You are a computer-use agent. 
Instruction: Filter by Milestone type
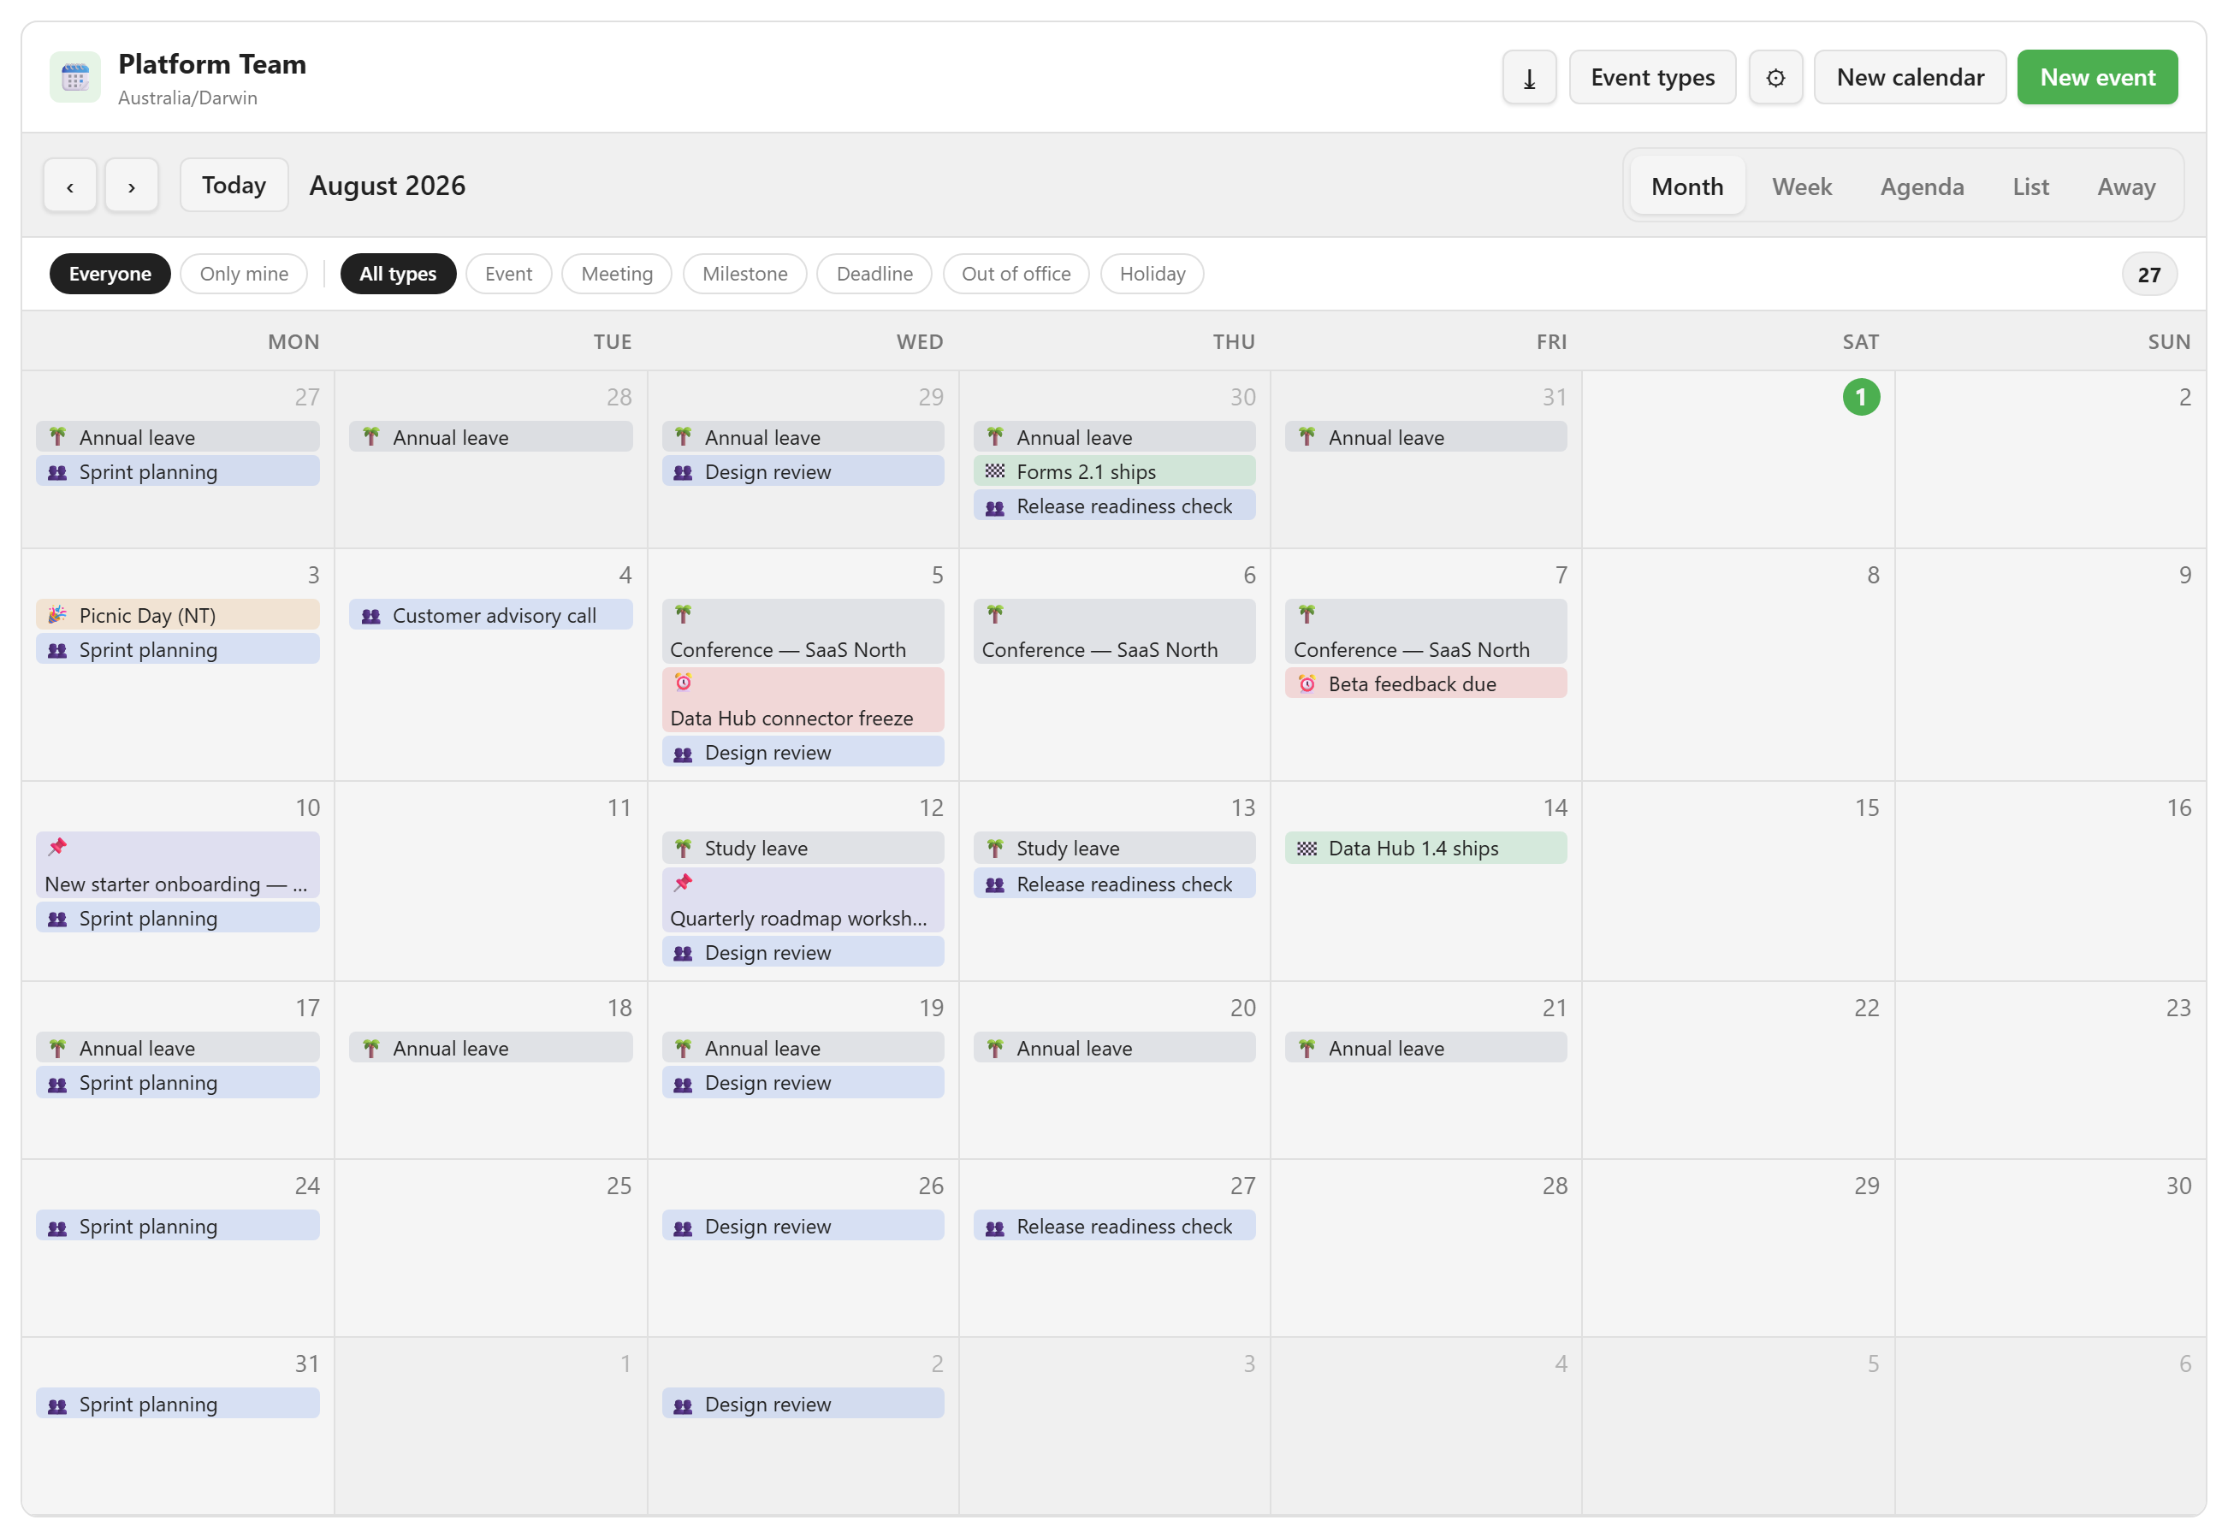(745, 274)
